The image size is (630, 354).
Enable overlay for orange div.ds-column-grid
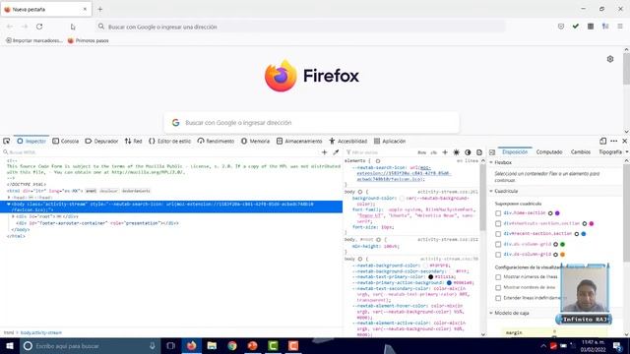click(498, 255)
